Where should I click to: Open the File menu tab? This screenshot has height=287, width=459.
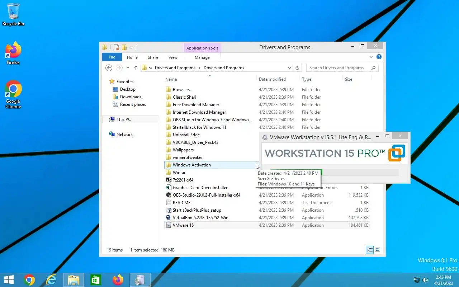[112, 57]
